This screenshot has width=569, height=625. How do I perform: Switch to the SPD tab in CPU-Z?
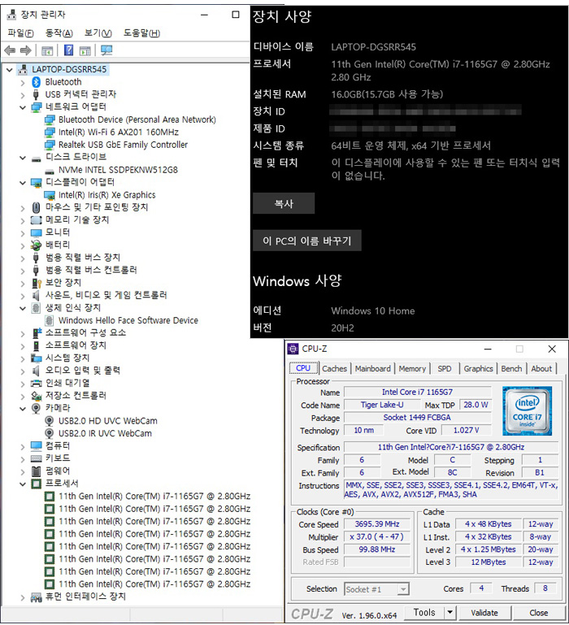coord(445,369)
